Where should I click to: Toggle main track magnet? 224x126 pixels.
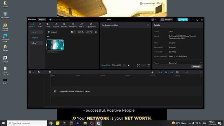tap(160, 72)
